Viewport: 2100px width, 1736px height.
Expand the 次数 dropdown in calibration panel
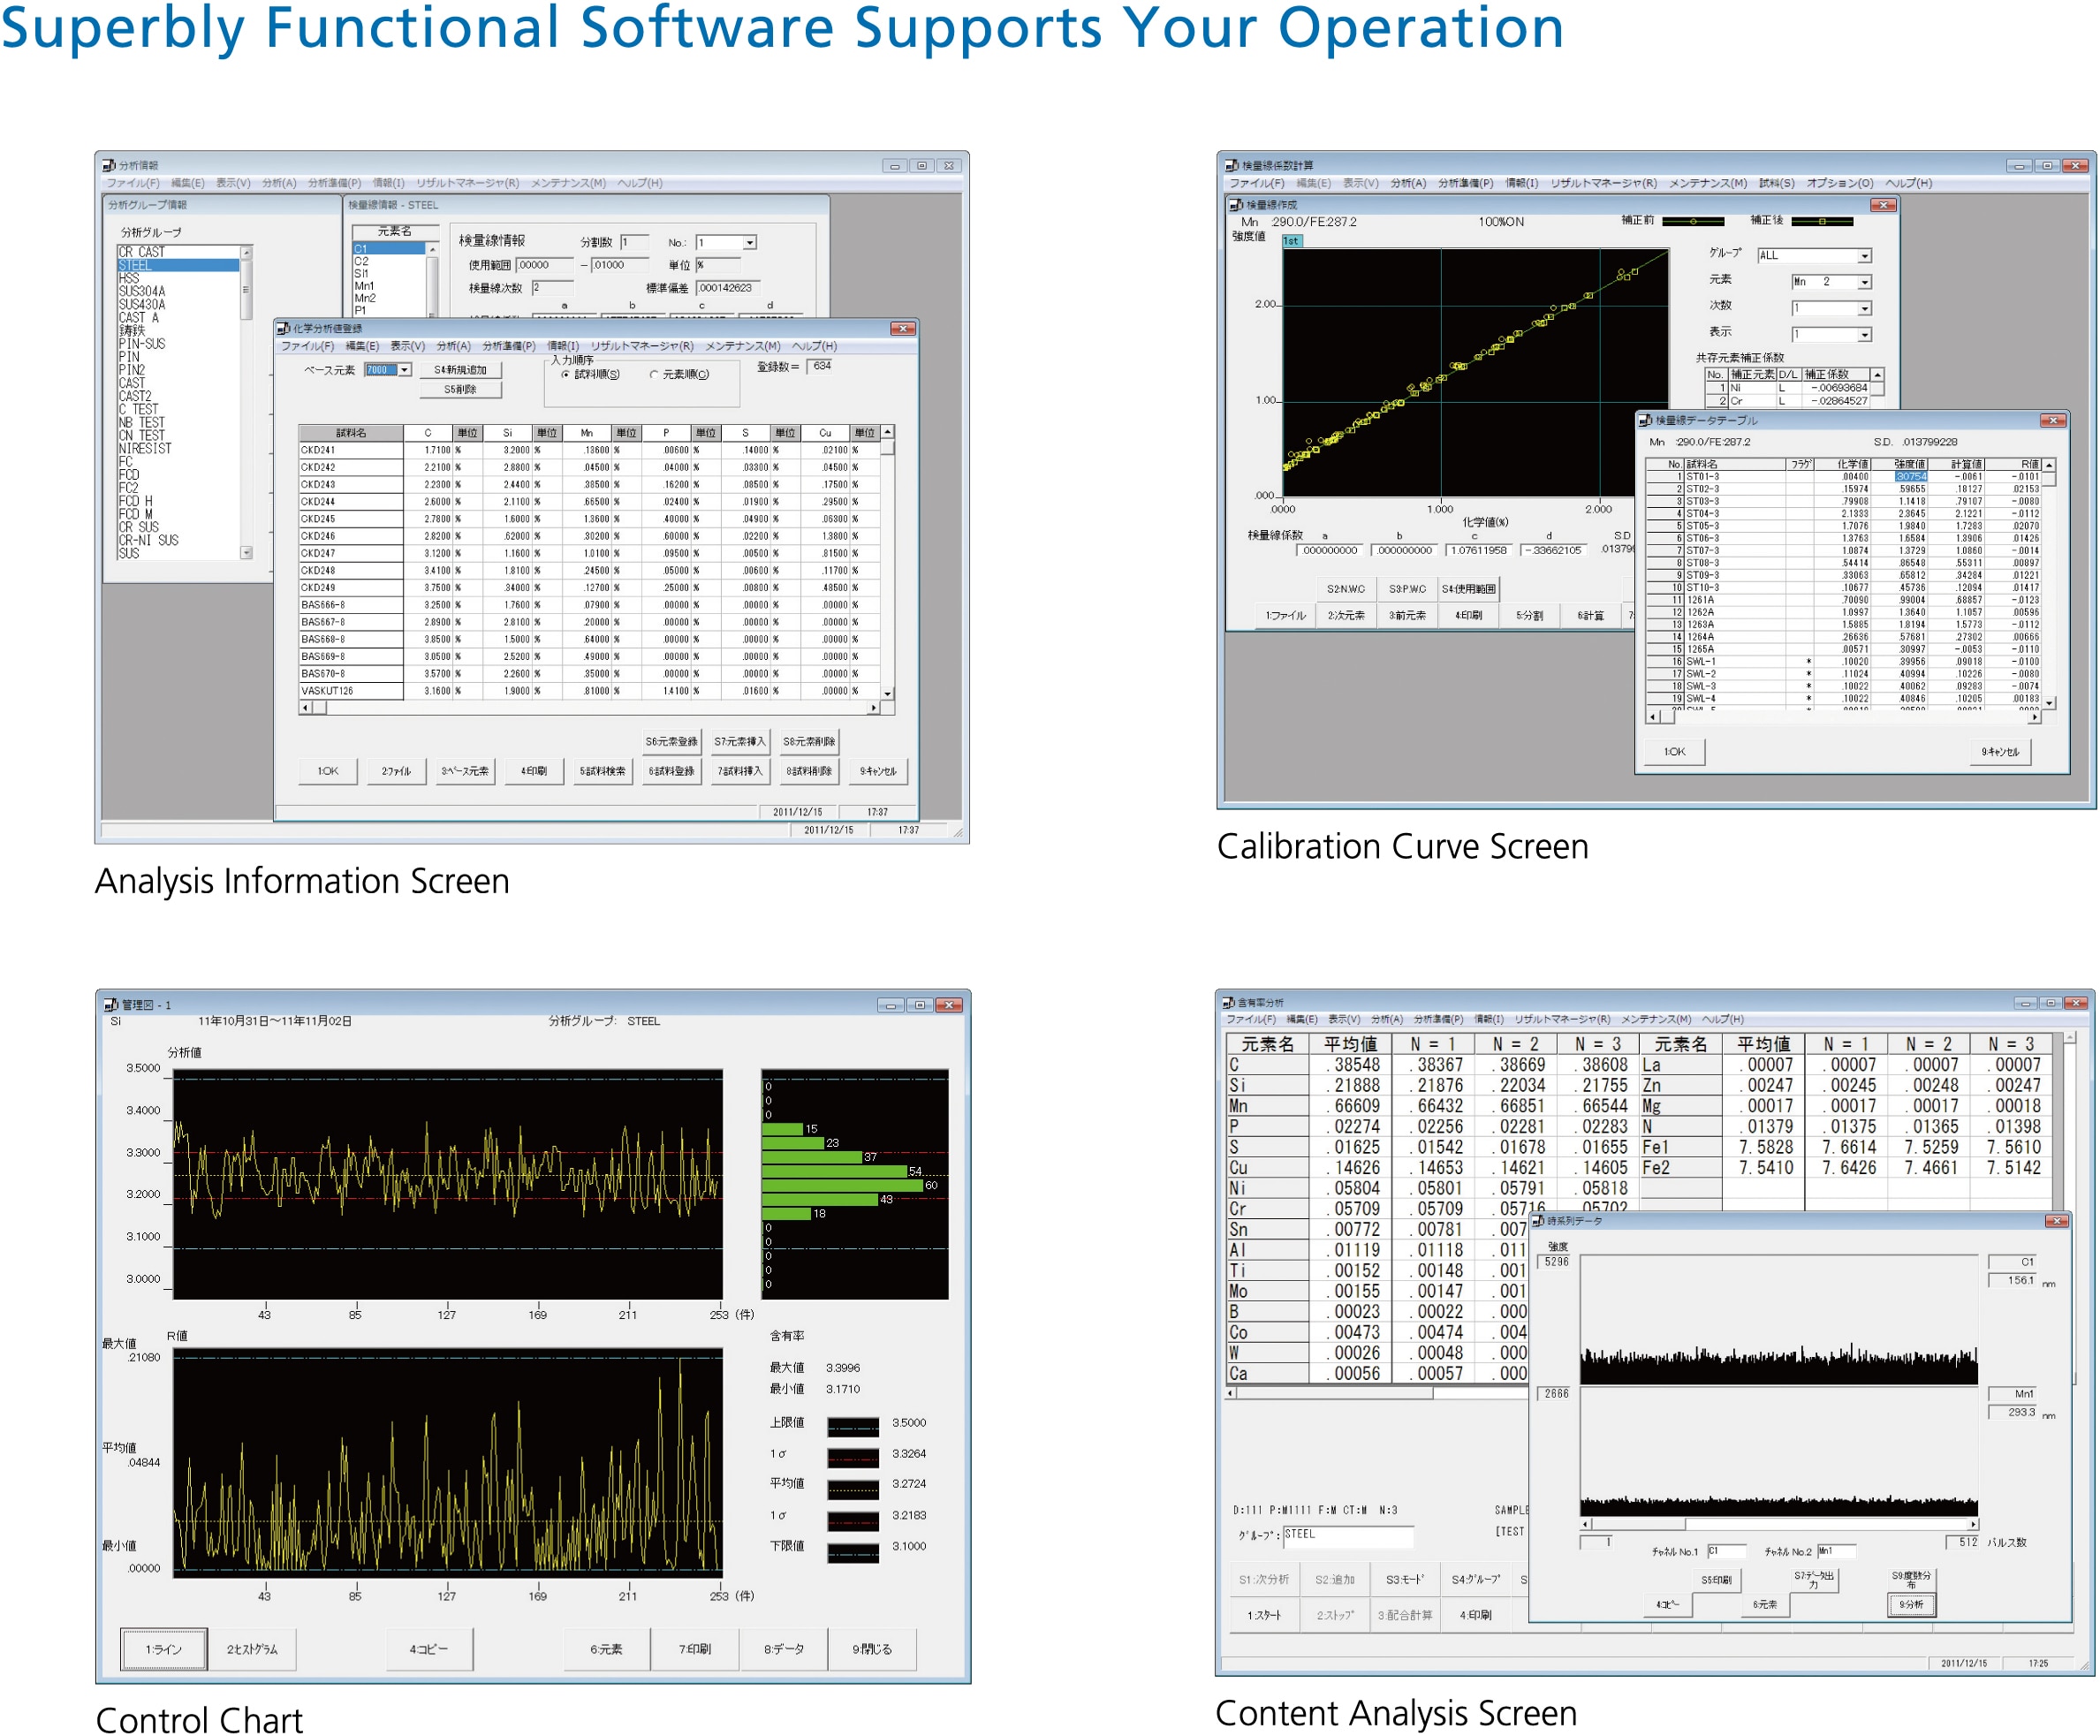click(1865, 308)
